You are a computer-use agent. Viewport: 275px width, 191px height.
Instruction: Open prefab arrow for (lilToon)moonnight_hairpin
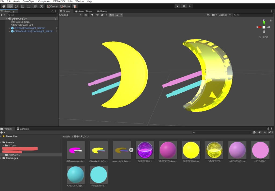pyautogui.click(x=56, y=28)
